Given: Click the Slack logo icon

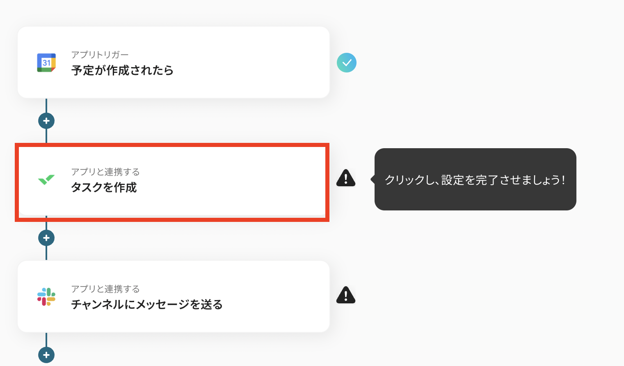Looking at the screenshot, I should pyautogui.click(x=46, y=296).
